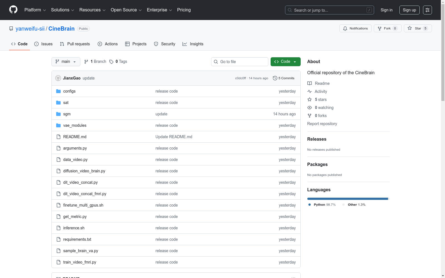The image size is (445, 278).
Task: Switch to the Issues tab
Action: [x=43, y=44]
